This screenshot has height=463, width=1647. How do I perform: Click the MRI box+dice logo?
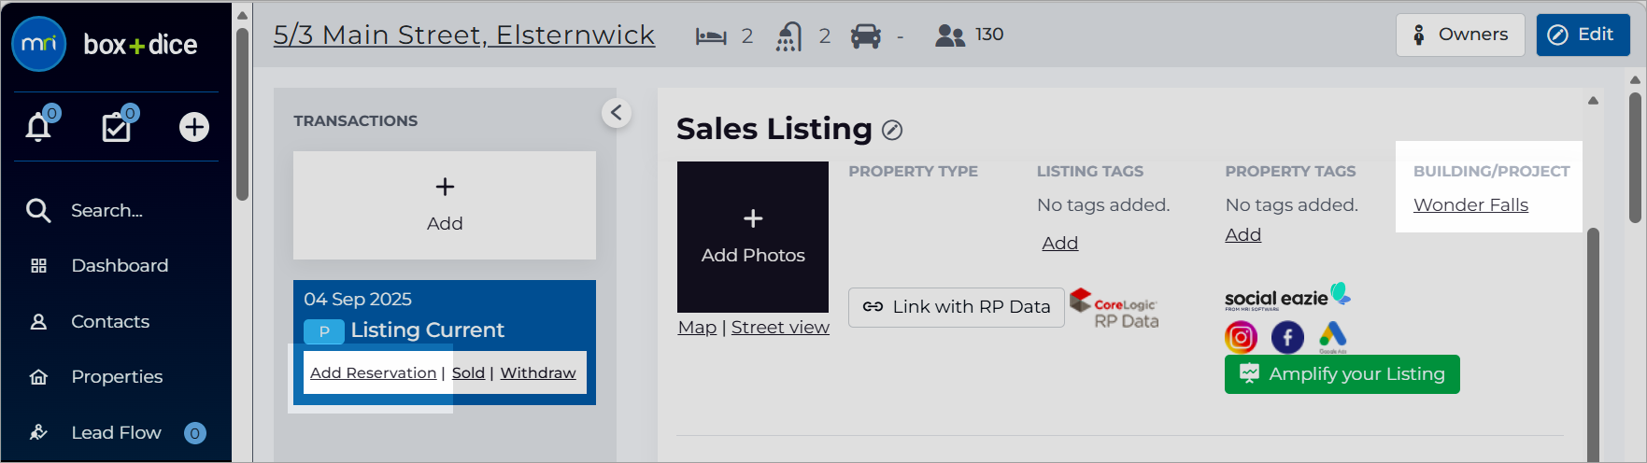click(105, 44)
